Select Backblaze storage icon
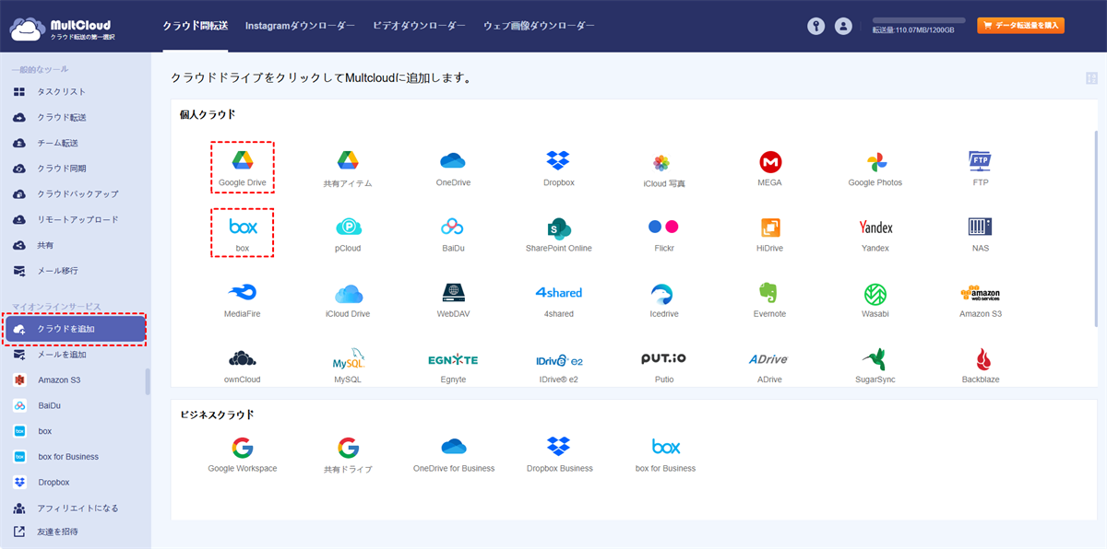Screen dimensions: 1107x549 (980, 366)
